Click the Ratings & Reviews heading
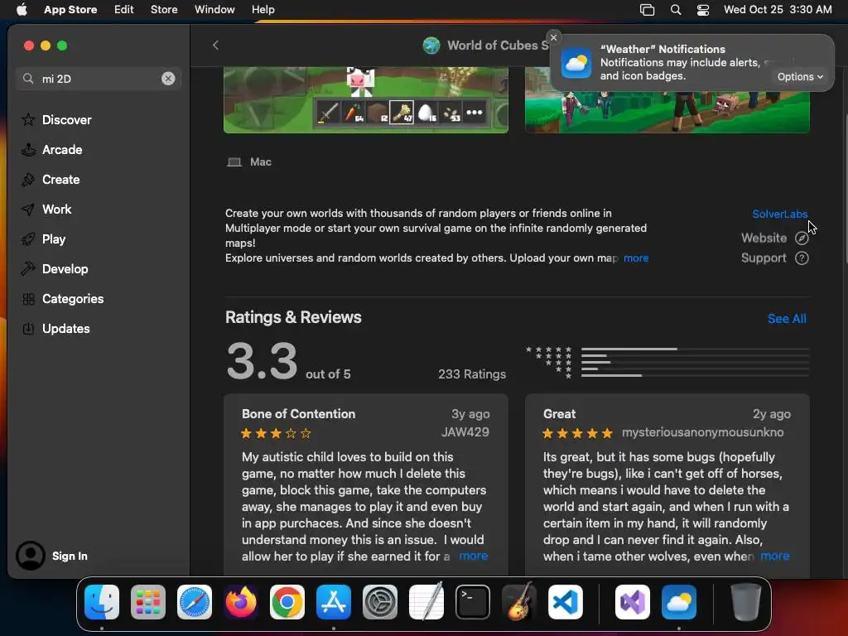 tap(293, 317)
